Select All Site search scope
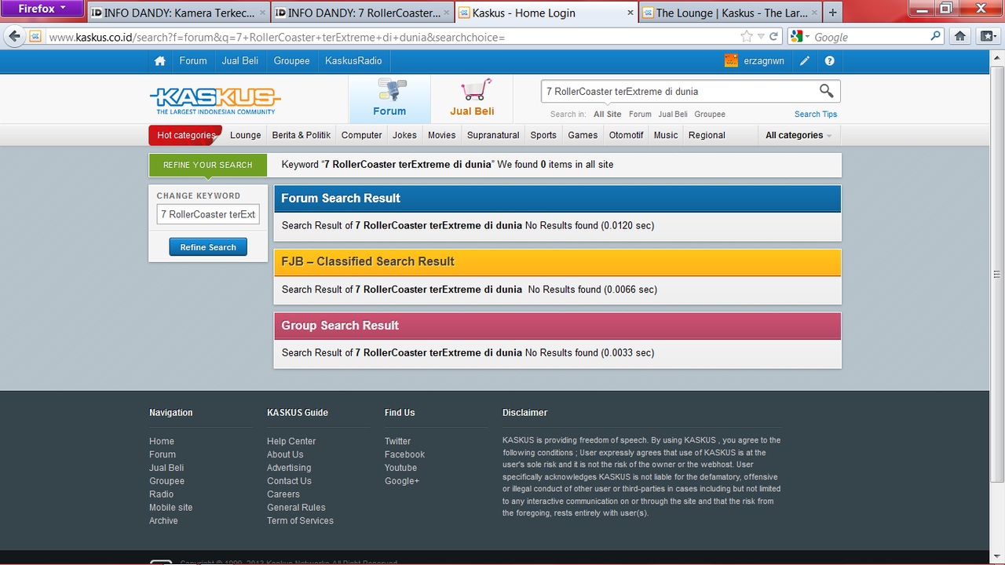The image size is (1005, 565). [x=608, y=114]
